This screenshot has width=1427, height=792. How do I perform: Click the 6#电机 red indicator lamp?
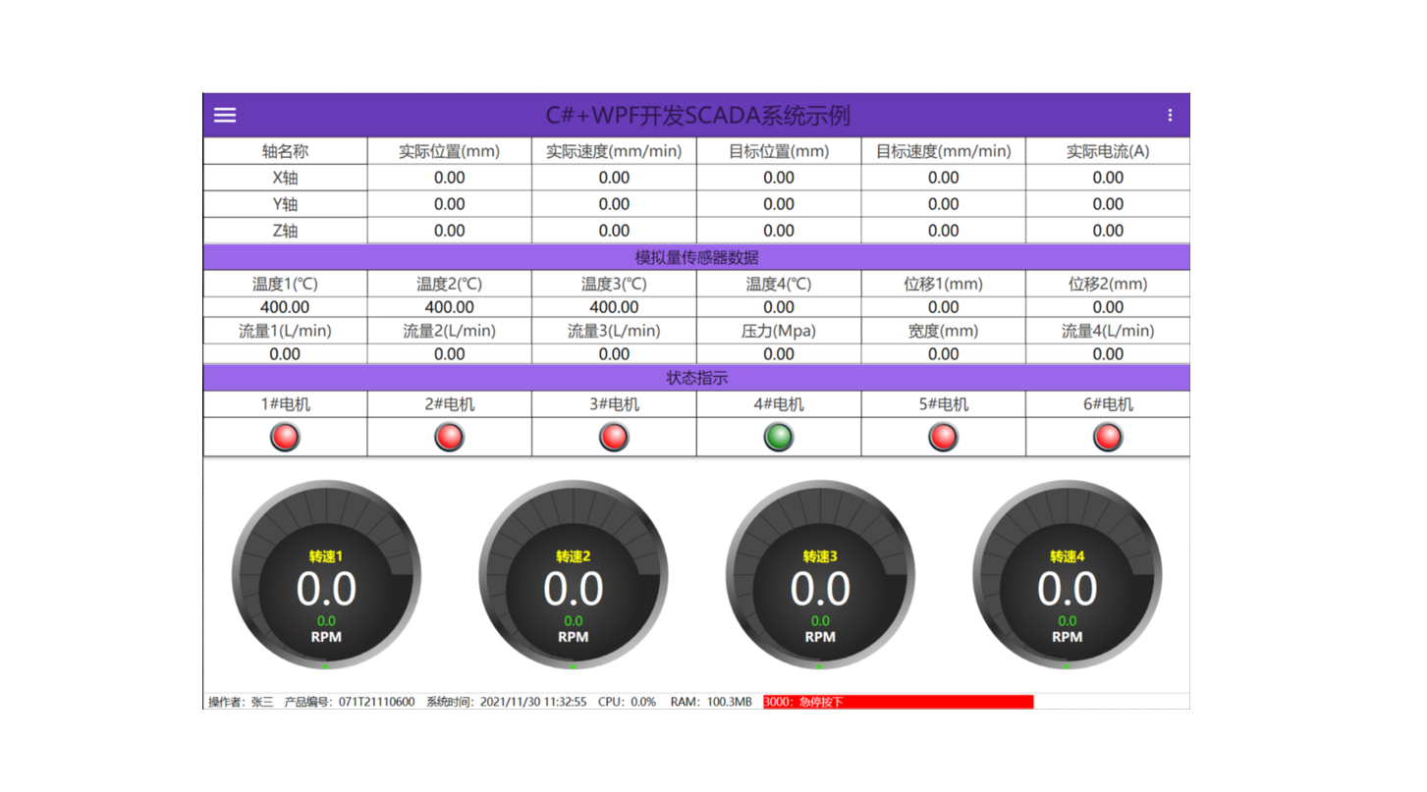[1108, 437]
